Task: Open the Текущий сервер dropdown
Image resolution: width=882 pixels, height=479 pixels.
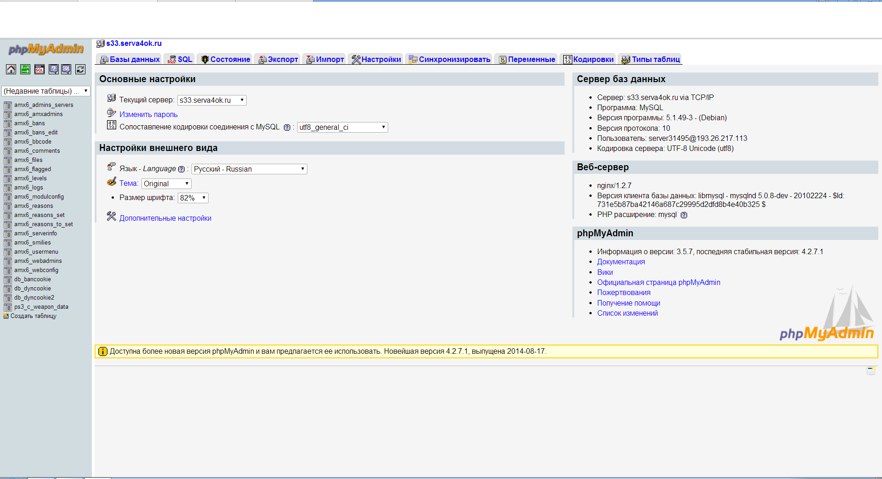Action: pyautogui.click(x=212, y=100)
